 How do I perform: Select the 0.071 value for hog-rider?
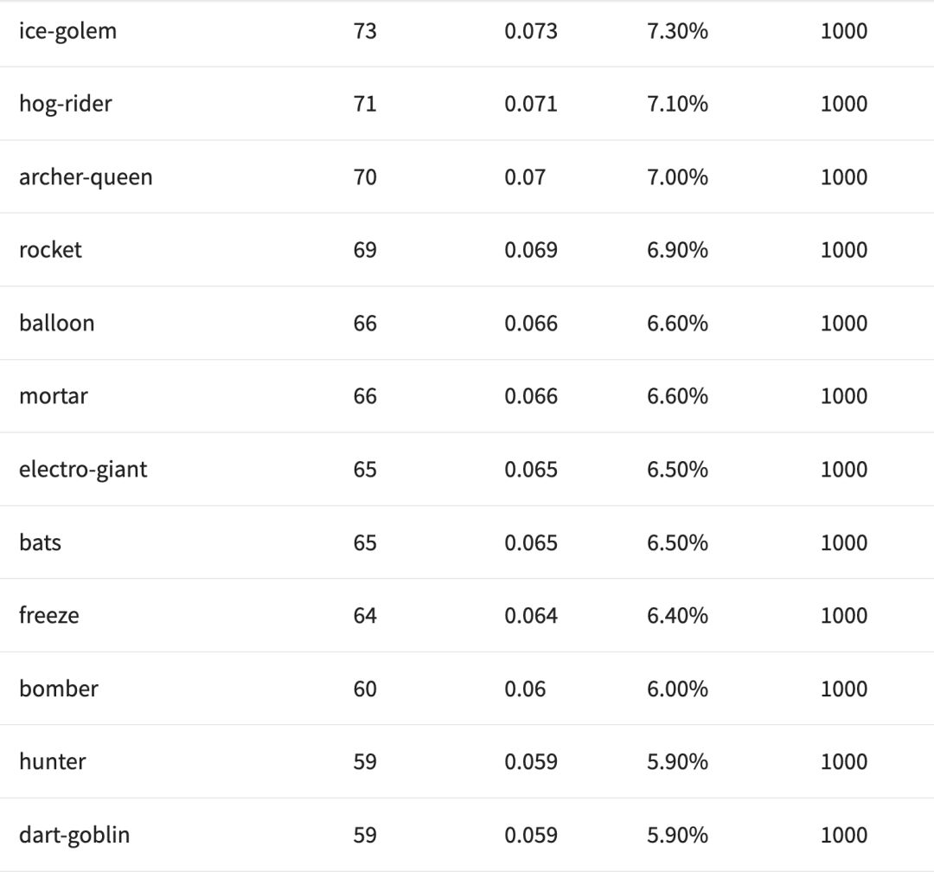point(531,104)
